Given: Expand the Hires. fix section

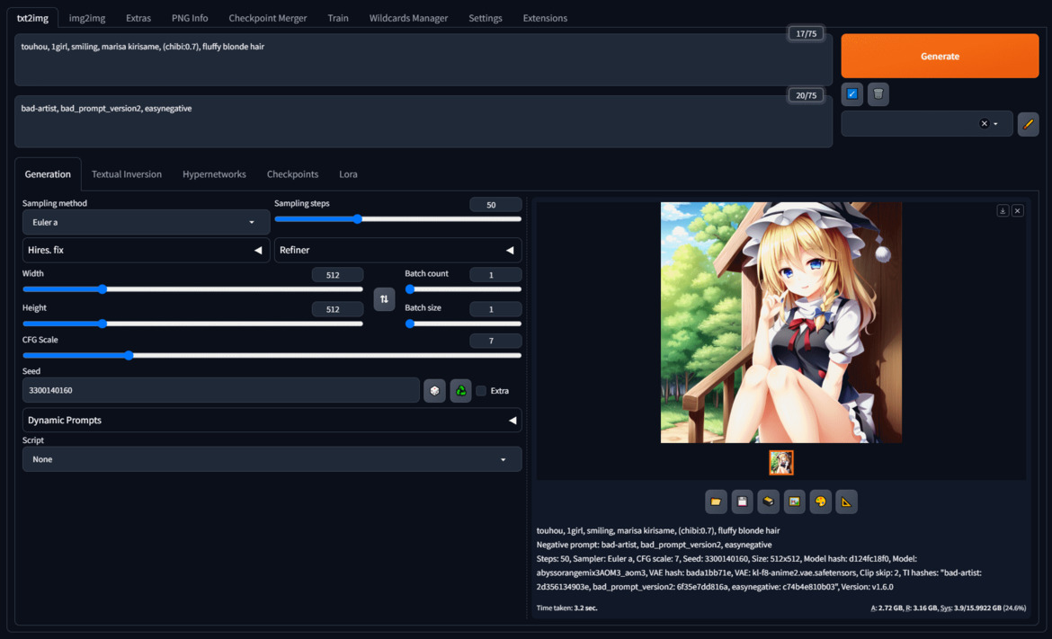Looking at the screenshot, I should pyautogui.click(x=146, y=250).
